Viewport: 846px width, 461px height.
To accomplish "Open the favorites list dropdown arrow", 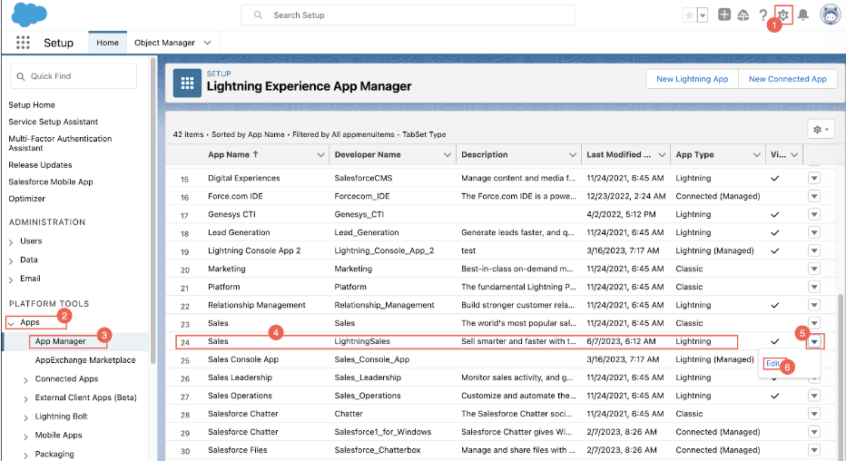I will (703, 15).
